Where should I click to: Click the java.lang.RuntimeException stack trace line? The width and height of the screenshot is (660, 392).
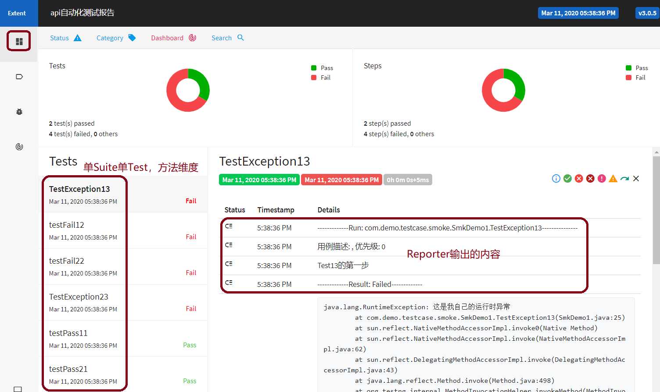coord(417,307)
